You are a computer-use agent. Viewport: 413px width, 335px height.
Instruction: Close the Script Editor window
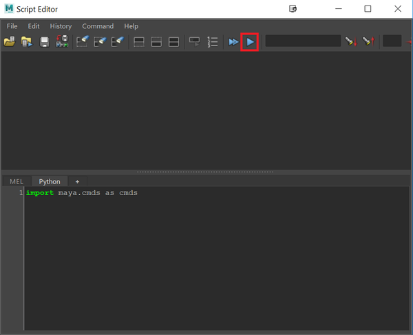[x=398, y=9]
